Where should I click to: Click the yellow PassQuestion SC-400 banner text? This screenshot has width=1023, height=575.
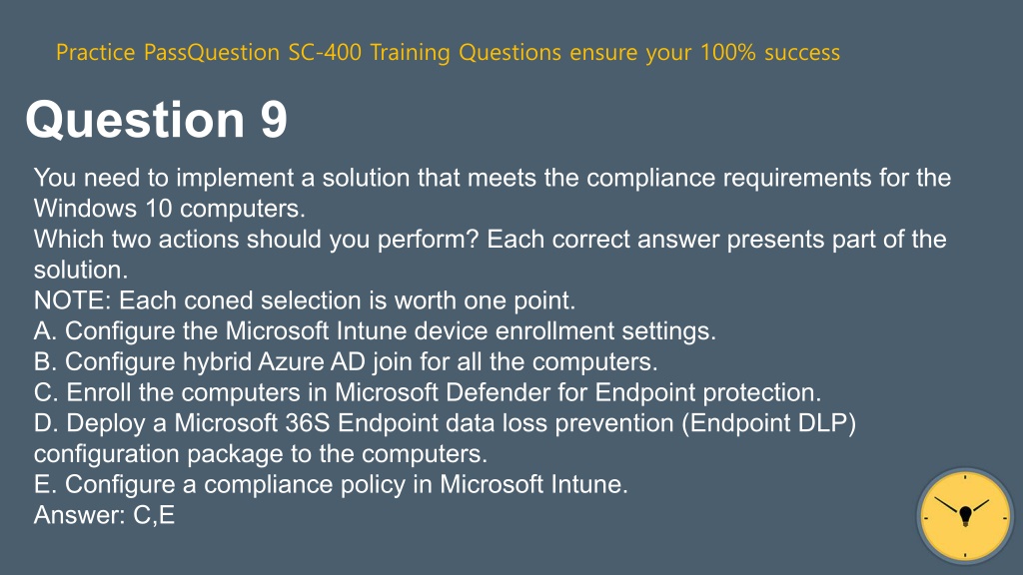point(448,52)
